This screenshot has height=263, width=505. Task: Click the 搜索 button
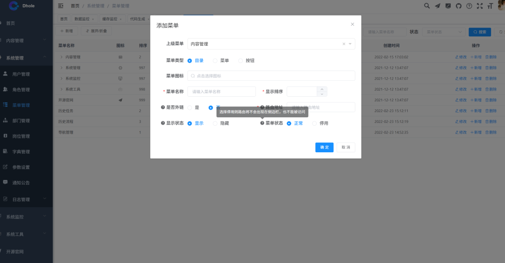tap(480, 32)
